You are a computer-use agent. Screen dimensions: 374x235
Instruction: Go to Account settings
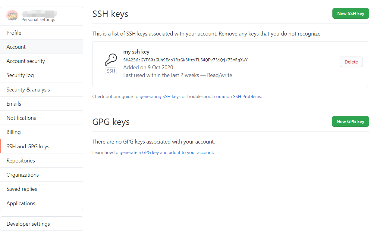[16, 47]
